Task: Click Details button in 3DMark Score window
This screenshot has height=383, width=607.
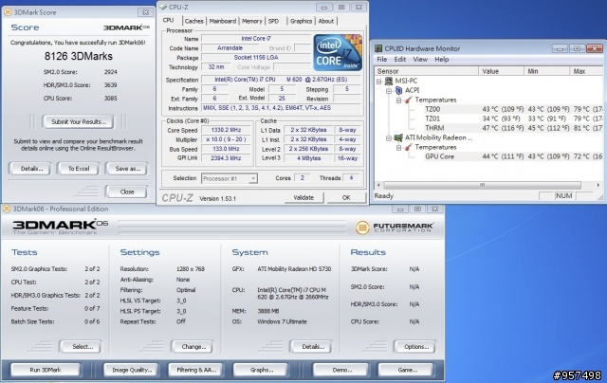Action: coord(31,169)
